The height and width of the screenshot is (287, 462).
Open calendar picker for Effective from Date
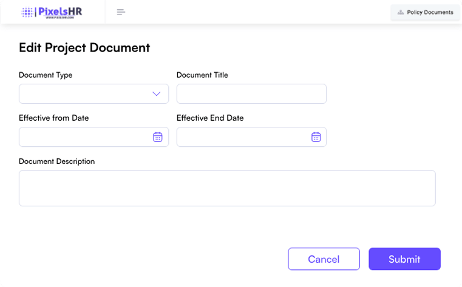[x=157, y=137]
